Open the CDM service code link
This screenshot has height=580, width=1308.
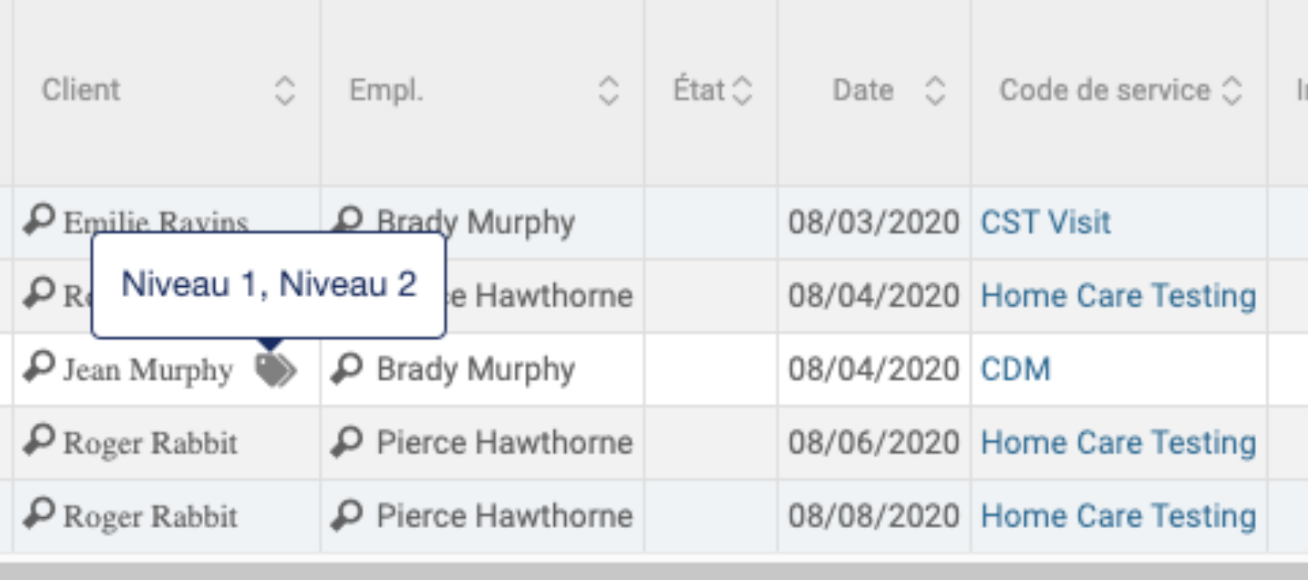[1015, 369]
